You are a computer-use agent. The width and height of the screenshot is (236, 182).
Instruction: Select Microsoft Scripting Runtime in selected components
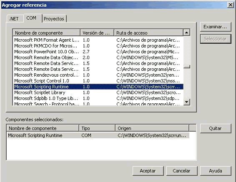pos(98,135)
